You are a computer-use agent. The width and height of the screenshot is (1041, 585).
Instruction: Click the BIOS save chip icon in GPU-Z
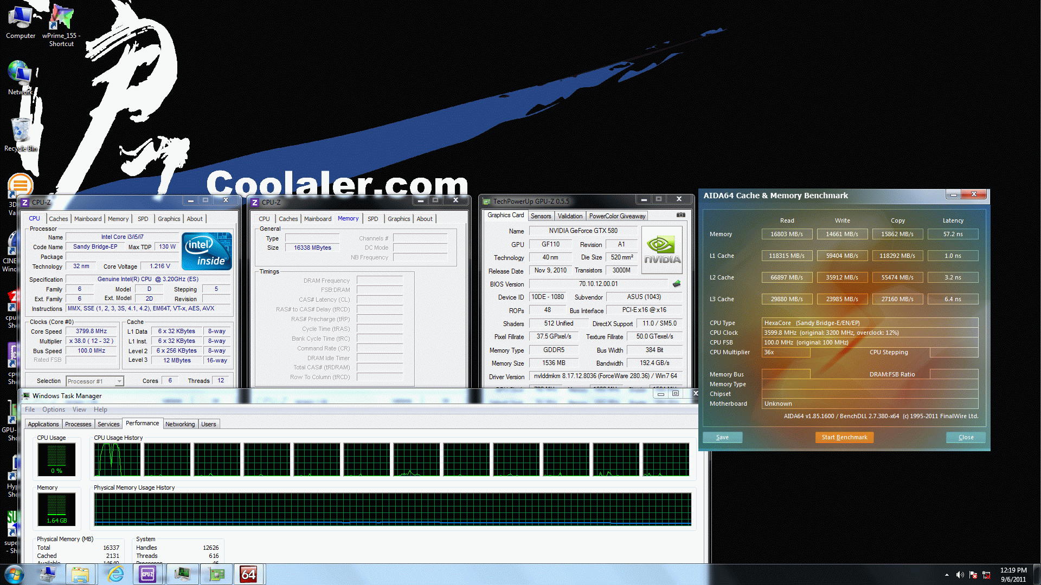[x=677, y=284]
